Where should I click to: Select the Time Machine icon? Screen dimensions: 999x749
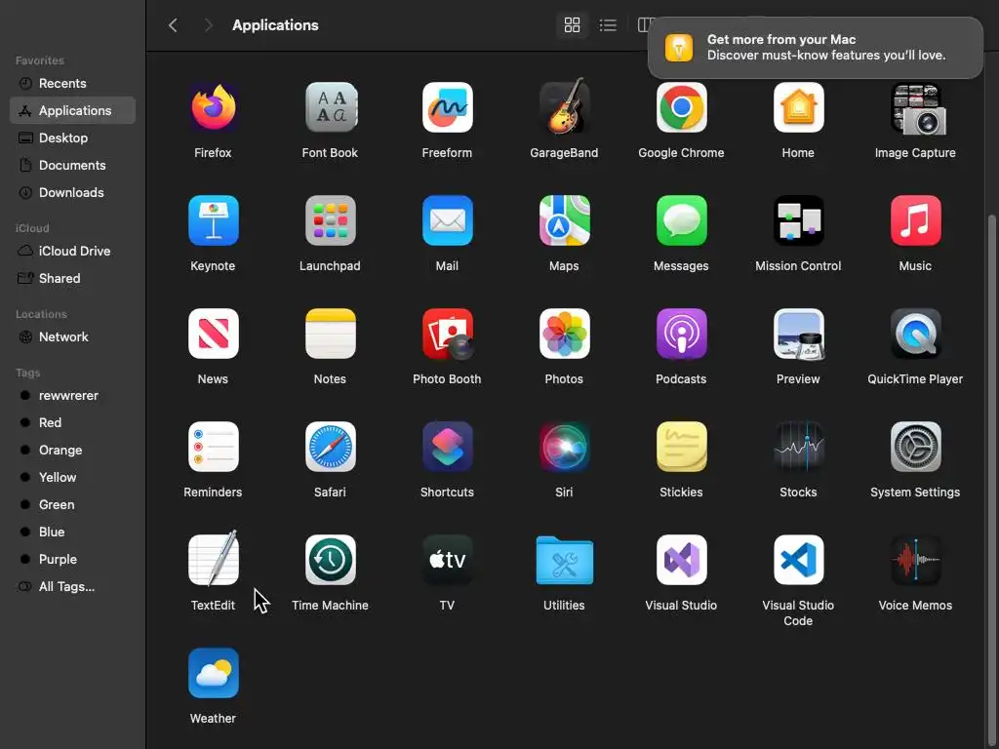click(x=330, y=560)
